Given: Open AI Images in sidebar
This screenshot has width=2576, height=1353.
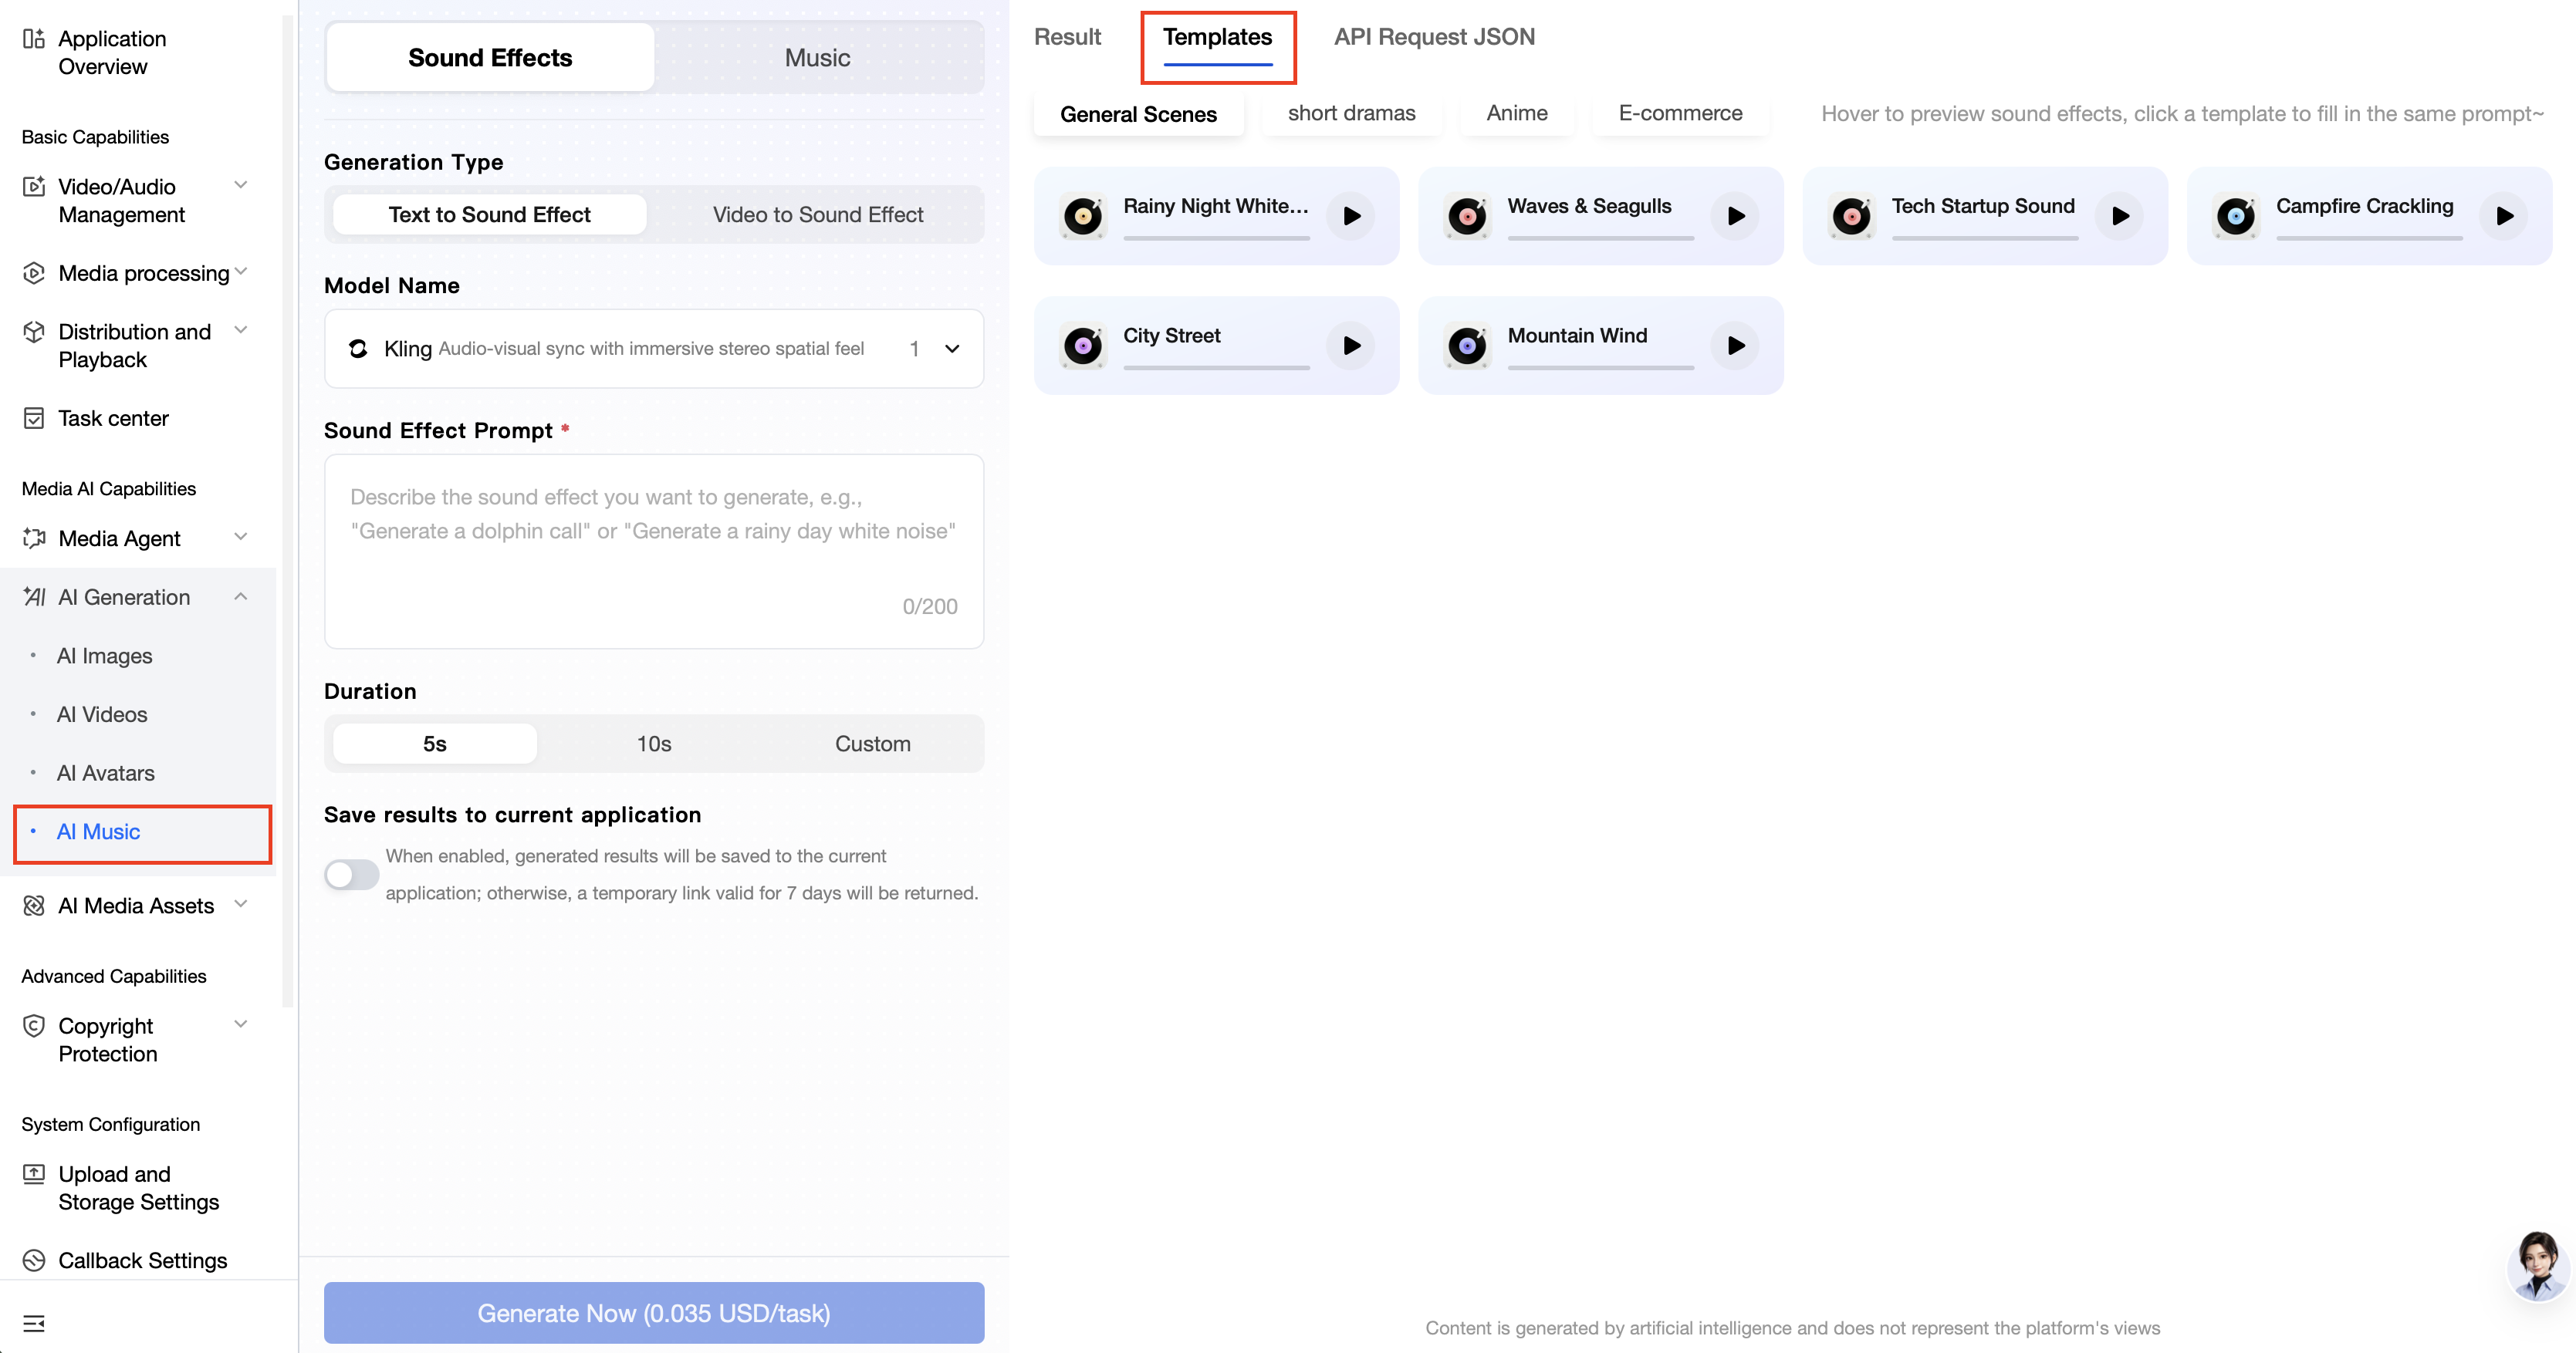Looking at the screenshot, I should (104, 656).
